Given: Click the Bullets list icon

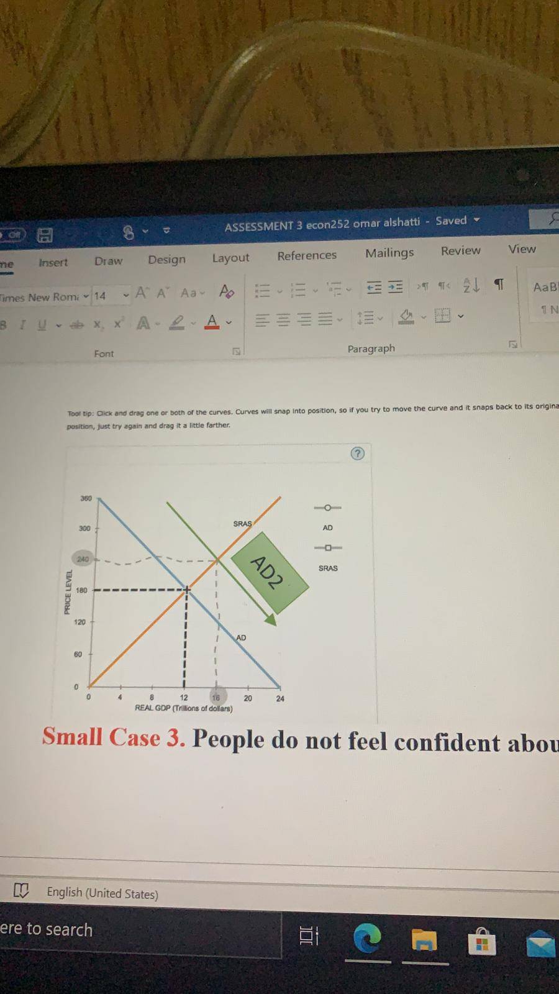Looking at the screenshot, I should pos(263,291).
